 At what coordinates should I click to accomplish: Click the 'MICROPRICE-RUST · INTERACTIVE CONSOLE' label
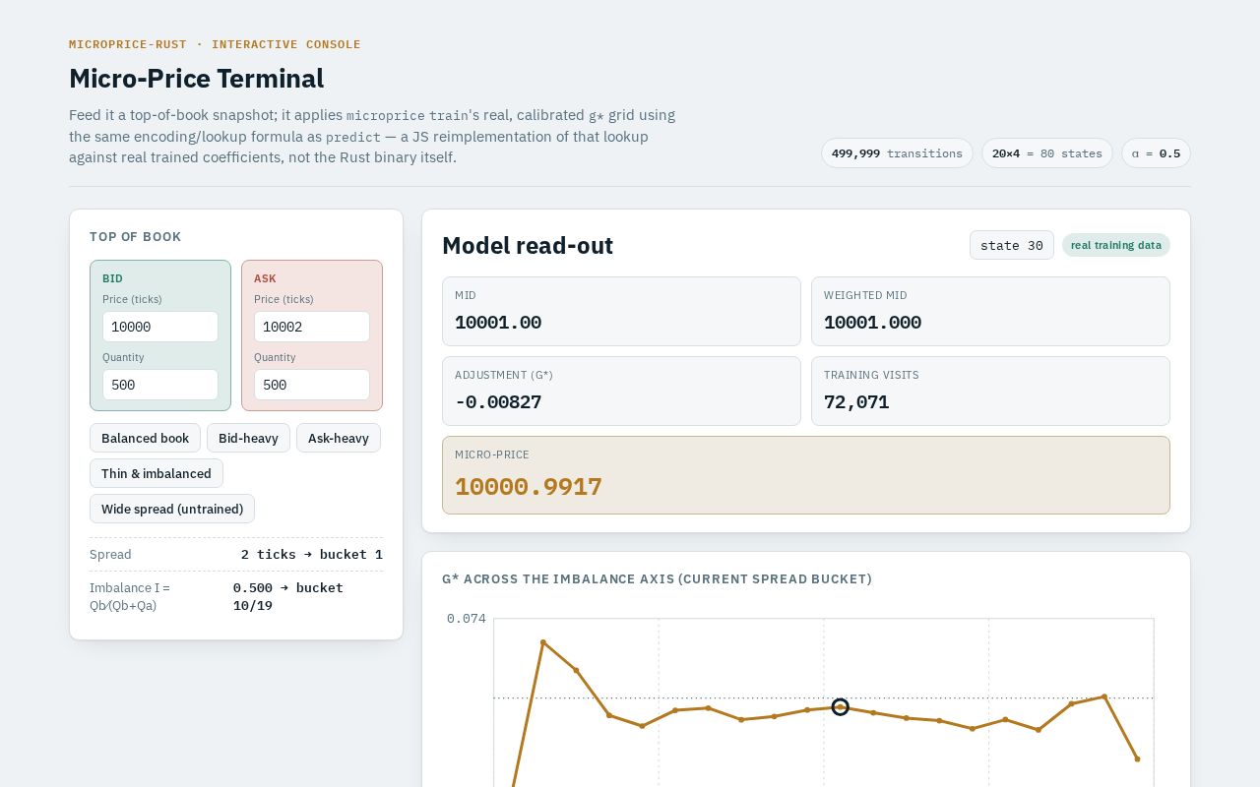click(x=215, y=44)
